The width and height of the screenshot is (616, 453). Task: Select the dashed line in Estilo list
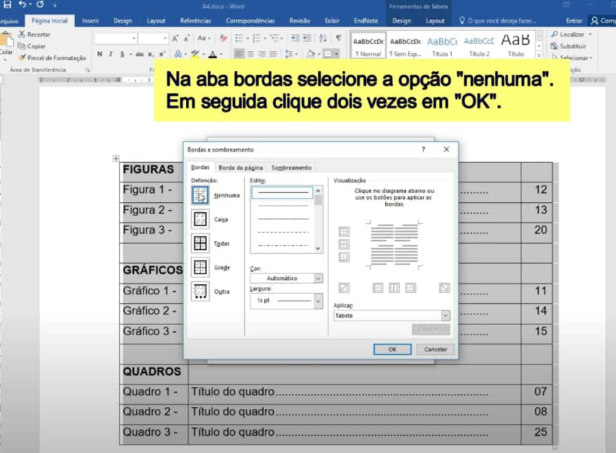pos(282,232)
